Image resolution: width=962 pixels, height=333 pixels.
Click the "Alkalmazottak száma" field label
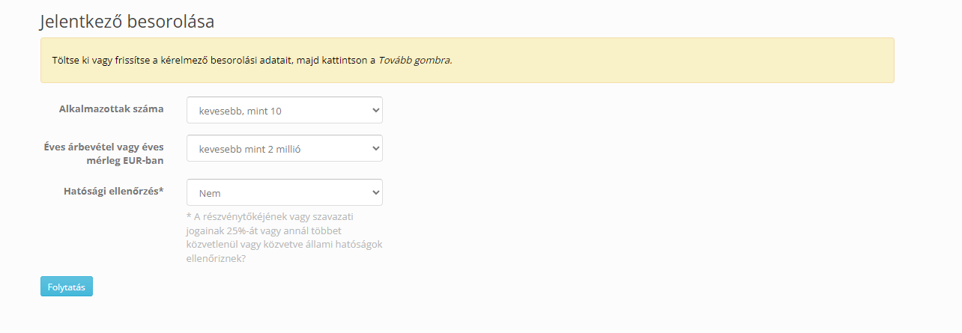click(x=111, y=109)
